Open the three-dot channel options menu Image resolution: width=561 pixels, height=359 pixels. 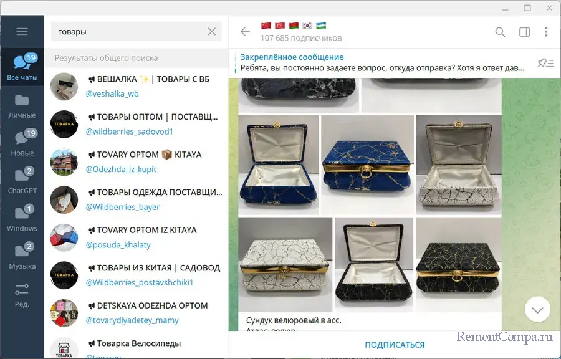point(546,32)
